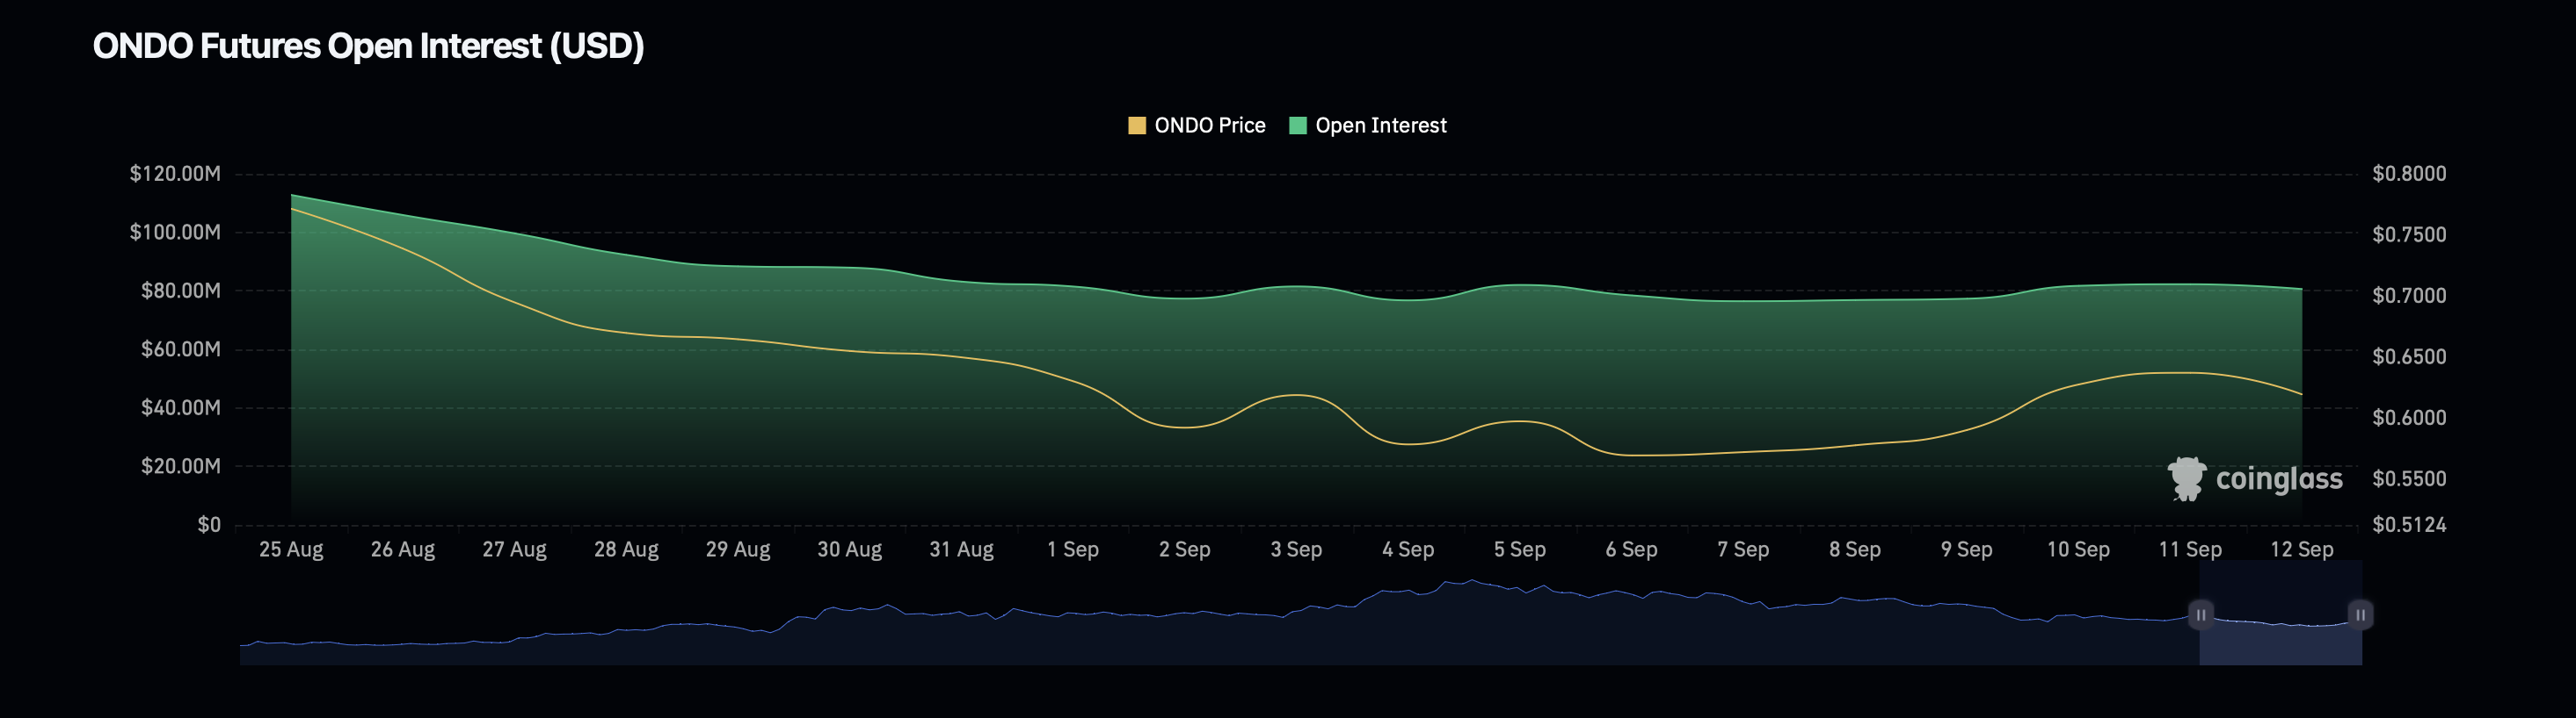This screenshot has width=2576, height=718.
Task: Grab the right range slider handle
Action: pos(2360,614)
